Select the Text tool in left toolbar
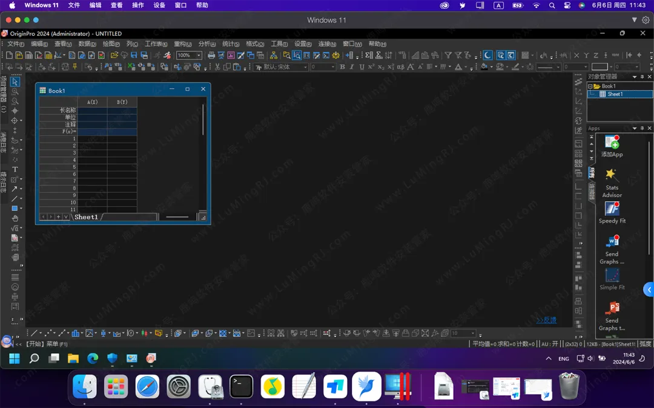This screenshot has height=408, width=654. [15, 169]
